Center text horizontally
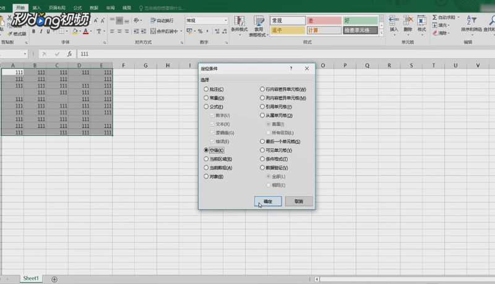Screen dimensions: 495x284 (119, 31)
